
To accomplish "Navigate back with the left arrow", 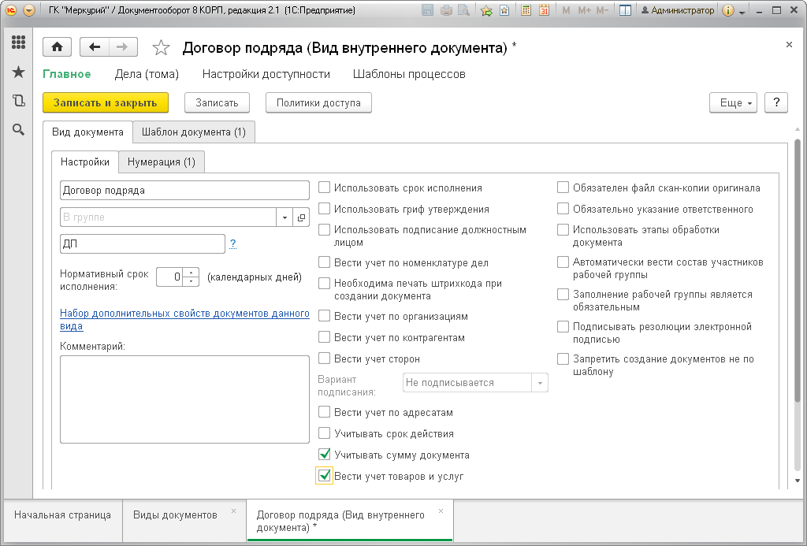I will tap(95, 47).
